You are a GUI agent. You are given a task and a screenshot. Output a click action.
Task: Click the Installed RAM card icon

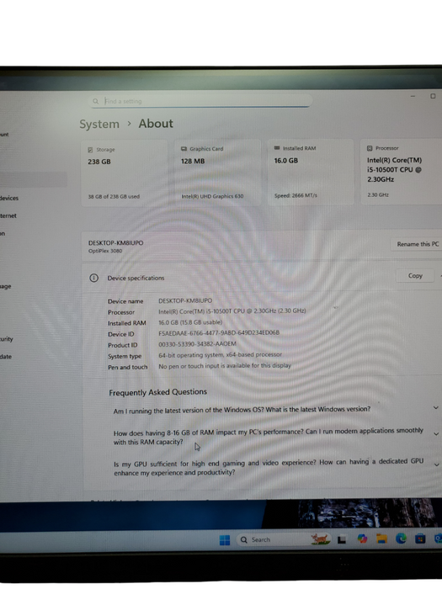pyautogui.click(x=277, y=148)
